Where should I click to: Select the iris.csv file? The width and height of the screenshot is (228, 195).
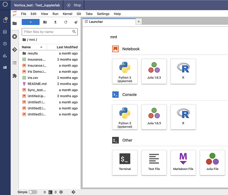[50, 78]
